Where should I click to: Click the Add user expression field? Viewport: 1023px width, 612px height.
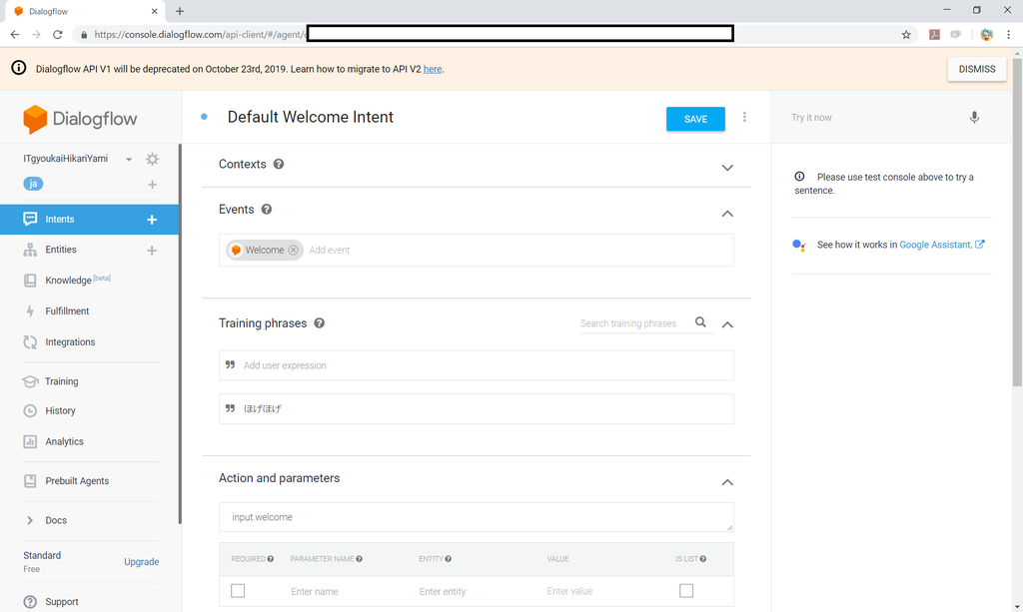477,365
